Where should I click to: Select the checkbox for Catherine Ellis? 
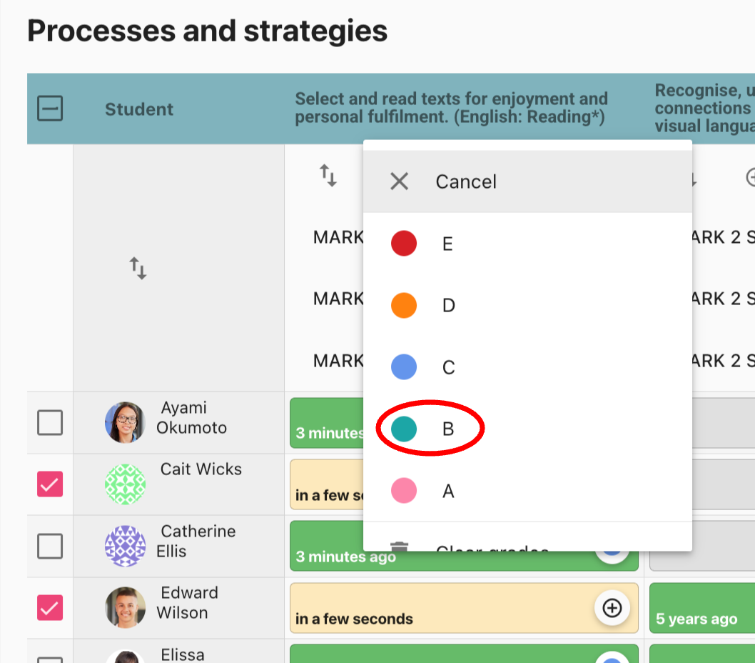(x=50, y=547)
